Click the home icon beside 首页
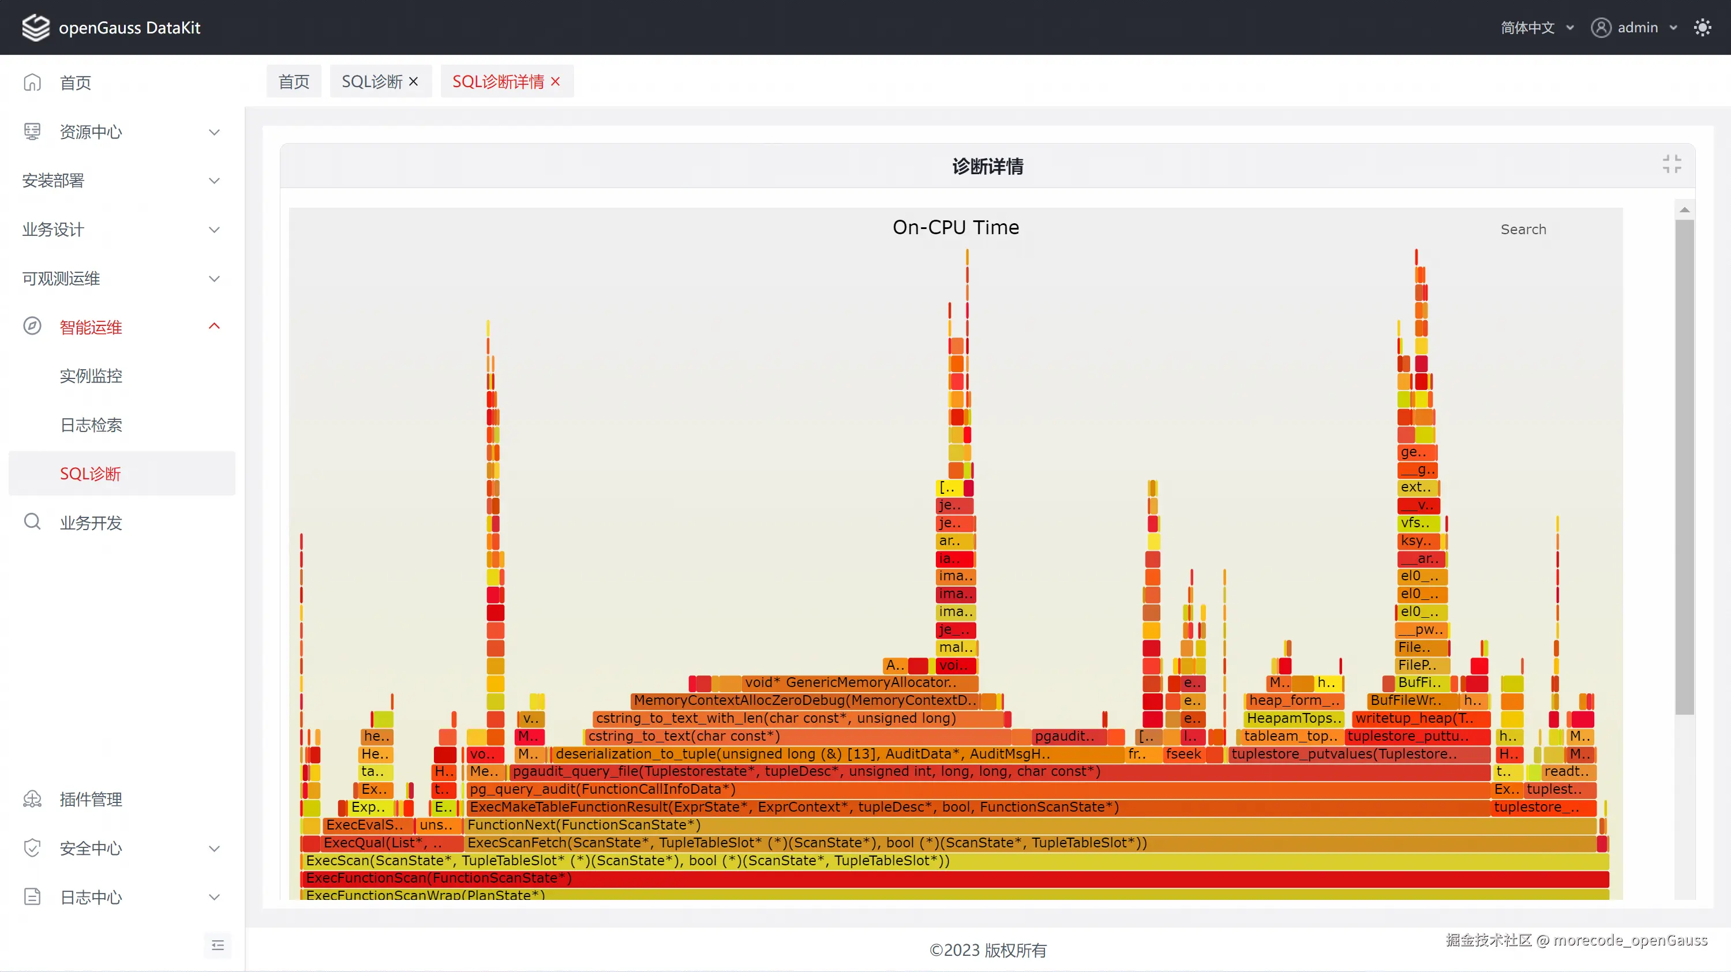This screenshot has height=972, width=1731. pyautogui.click(x=32, y=82)
